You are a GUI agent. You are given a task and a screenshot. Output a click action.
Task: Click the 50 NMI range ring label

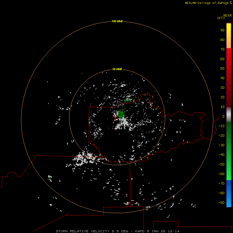[117, 69]
